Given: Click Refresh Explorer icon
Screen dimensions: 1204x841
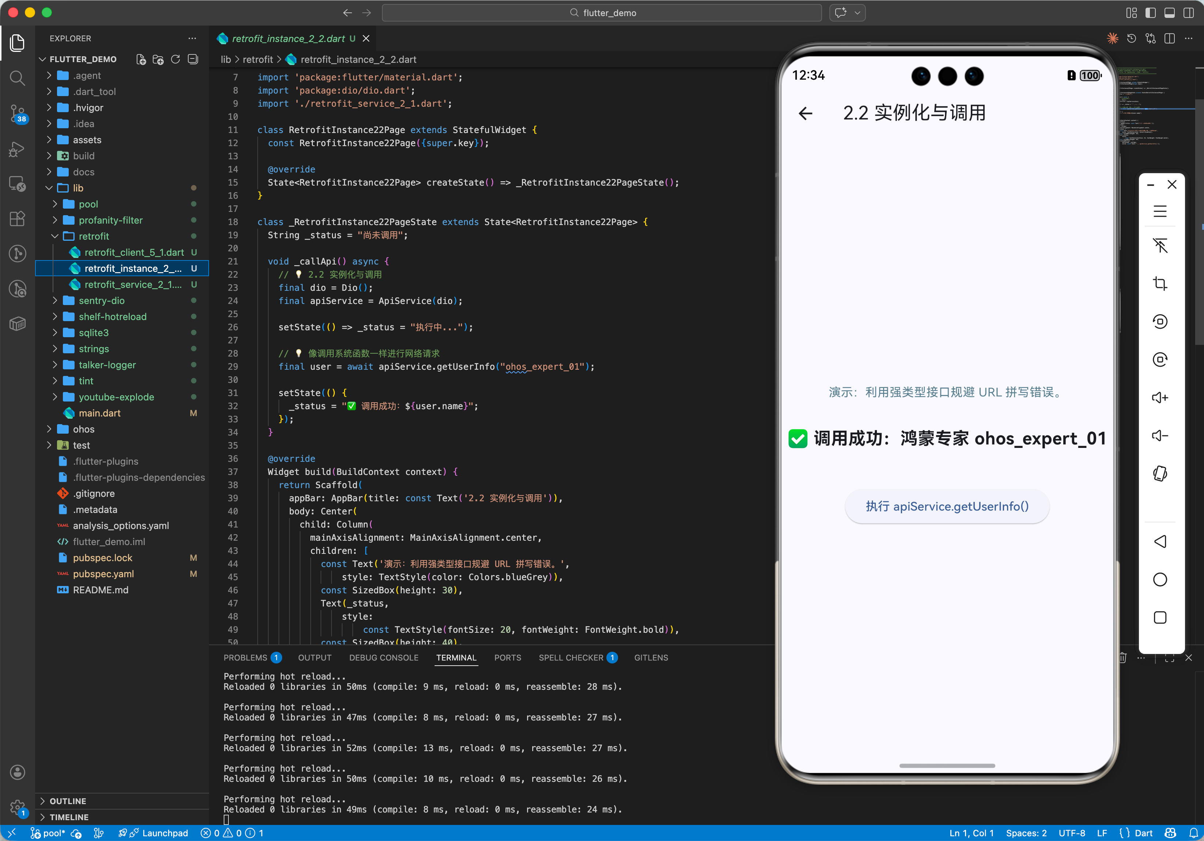Looking at the screenshot, I should (x=176, y=59).
